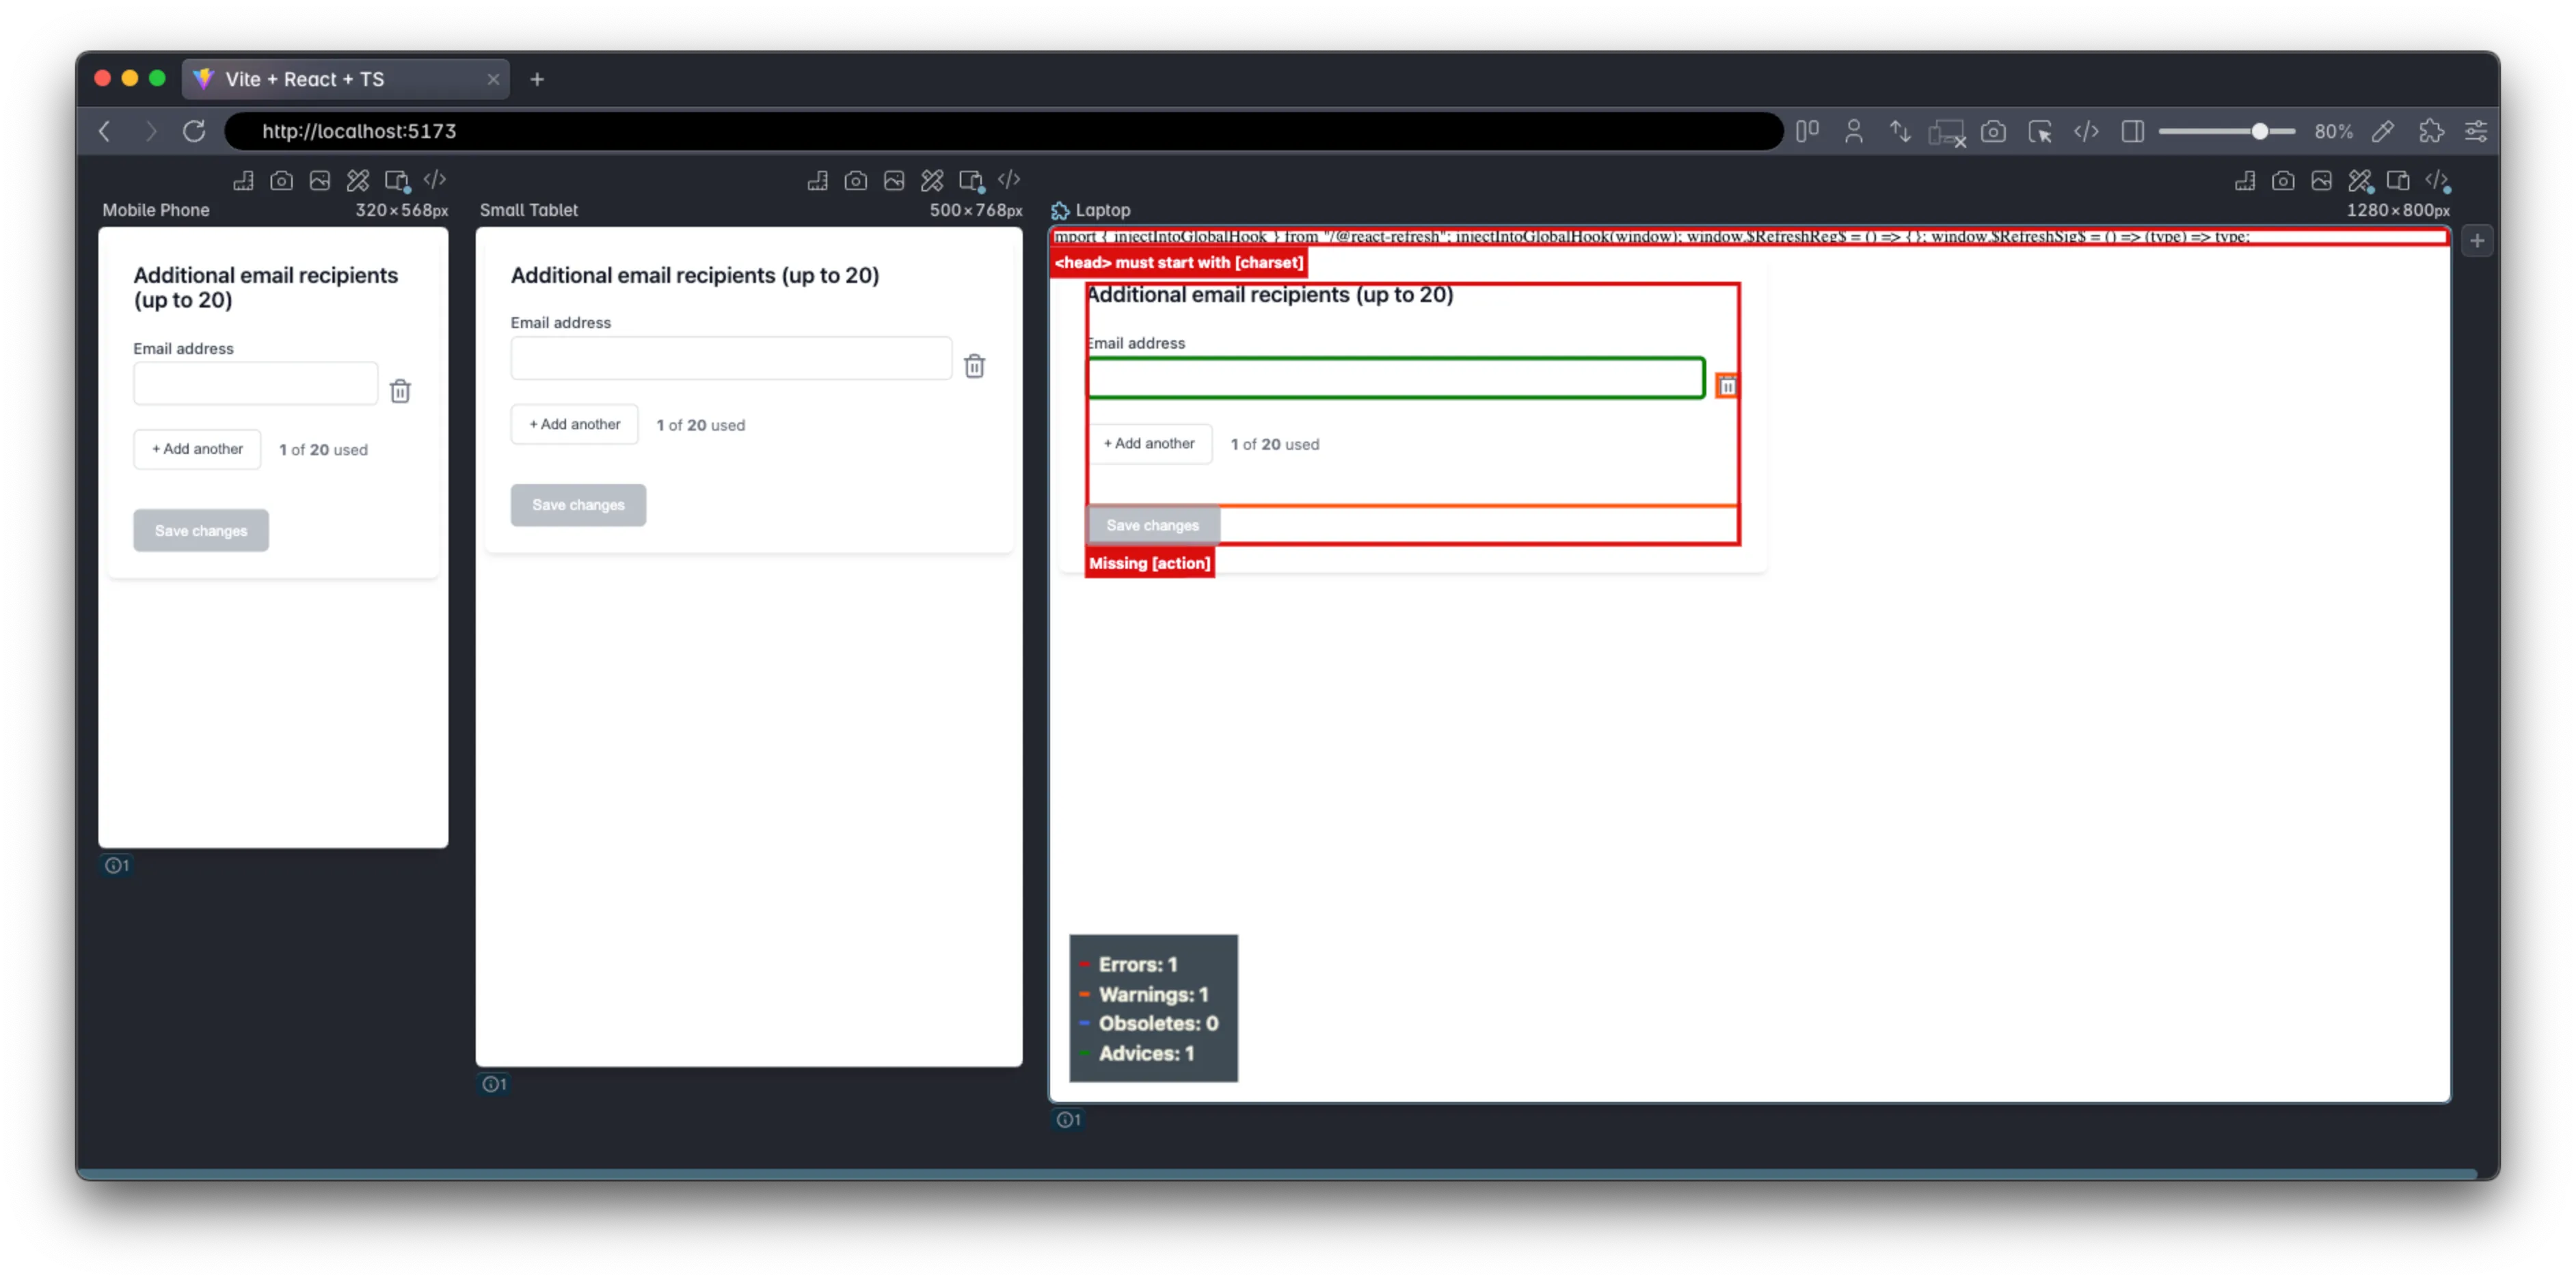This screenshot has width=2576, height=1281.
Task: Expand the issue counter below Laptop pane
Action: point(1068,1119)
